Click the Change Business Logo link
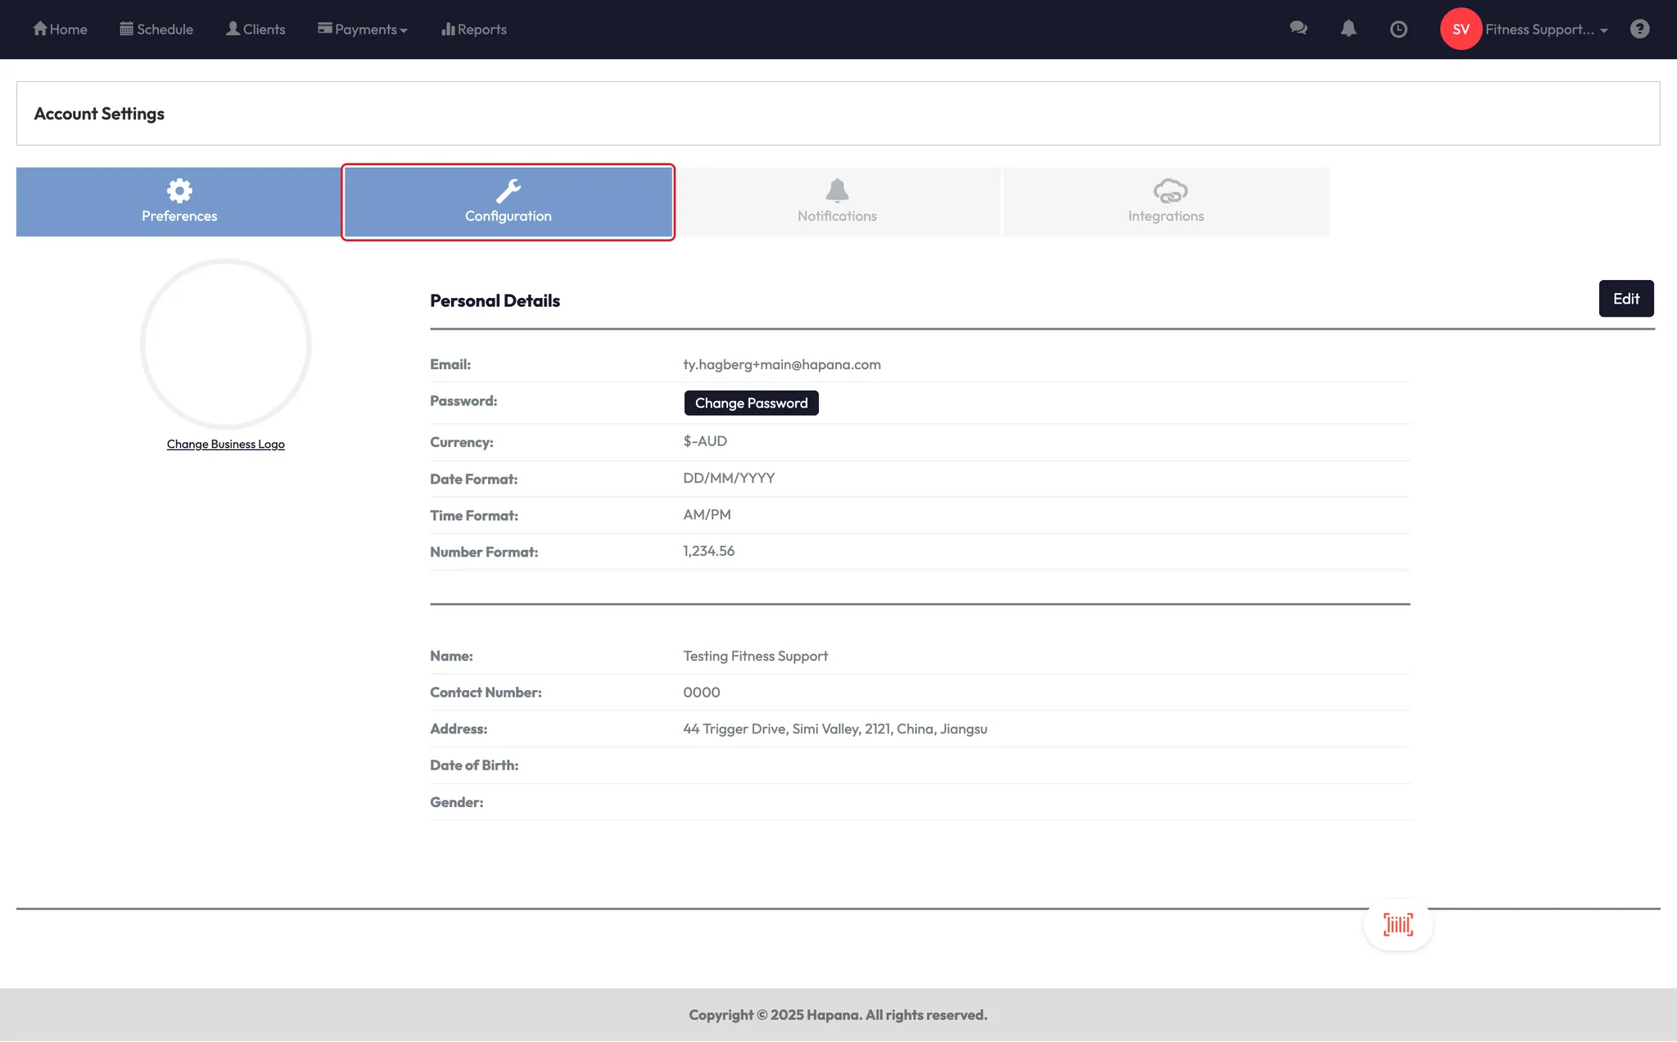This screenshot has height=1042, width=1677. click(225, 444)
